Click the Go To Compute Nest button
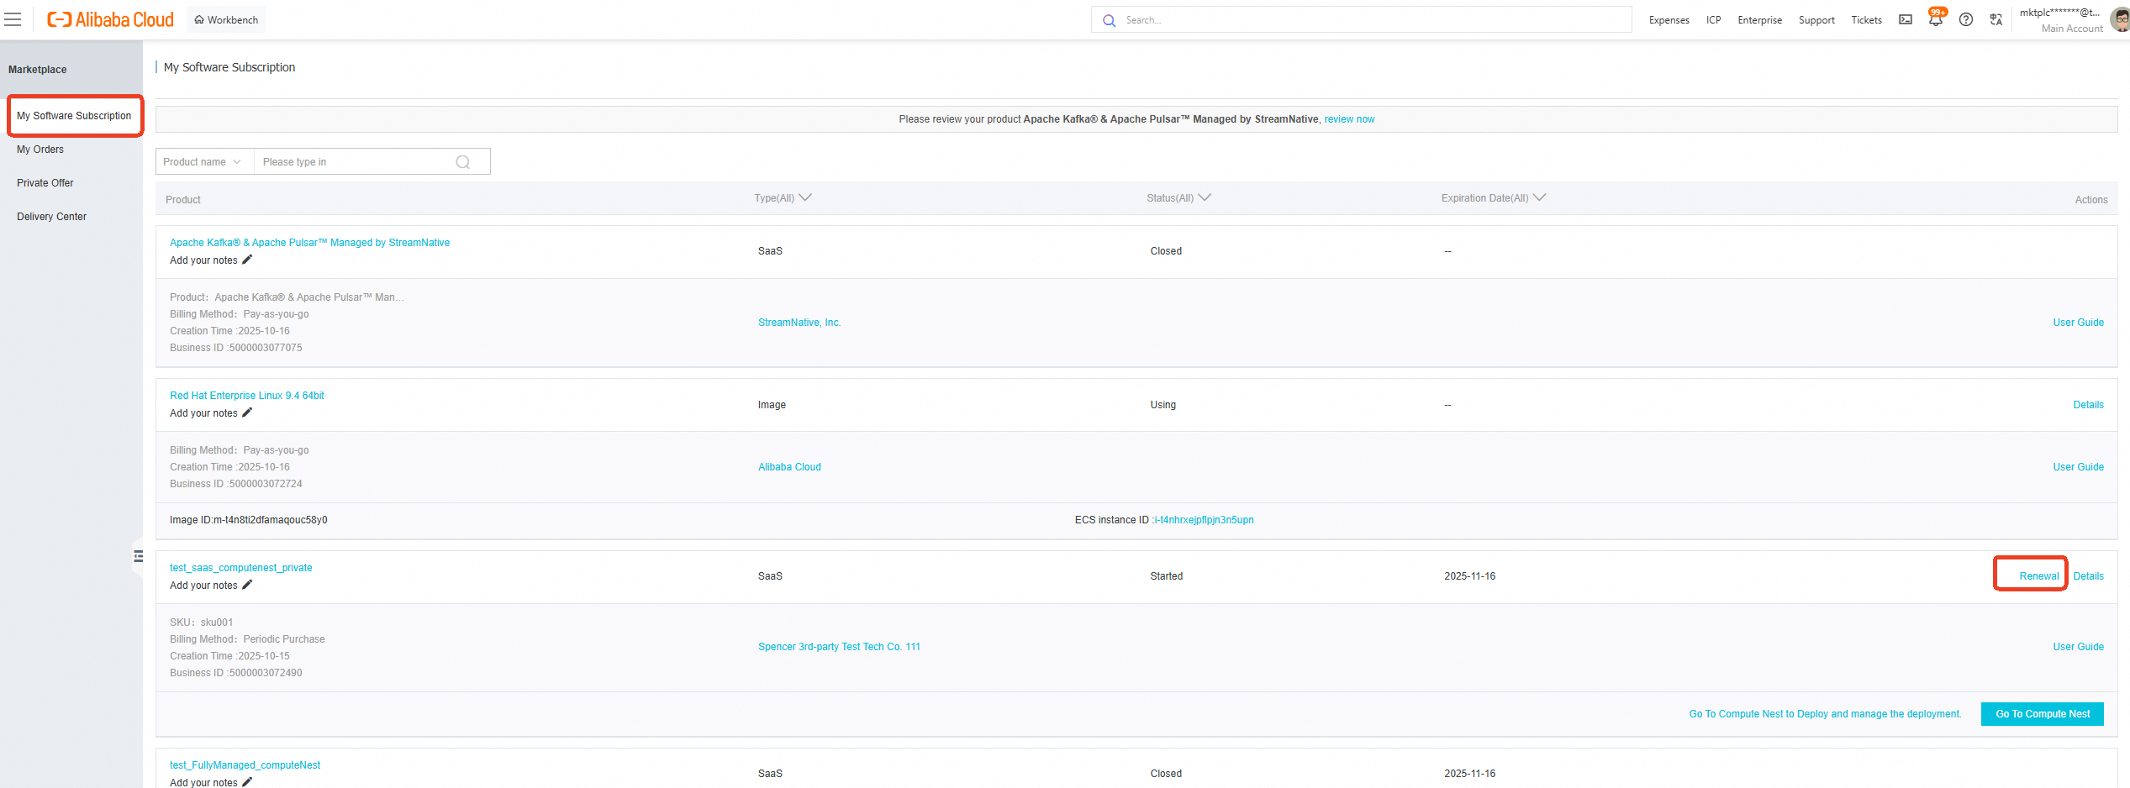The width and height of the screenshot is (2130, 788). coord(2043,714)
